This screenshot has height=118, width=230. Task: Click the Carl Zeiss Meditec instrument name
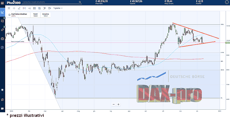coord(19,14)
